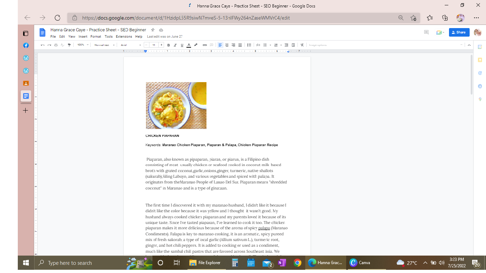The image size is (486, 273).
Task: Open the Normal text styles dropdown
Action: [x=104, y=45]
